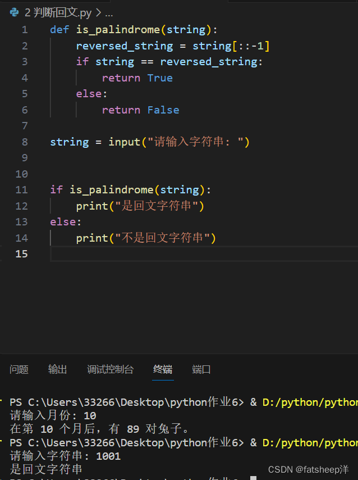
Task: Click "return" keyword on line 6
Action: tap(121, 110)
